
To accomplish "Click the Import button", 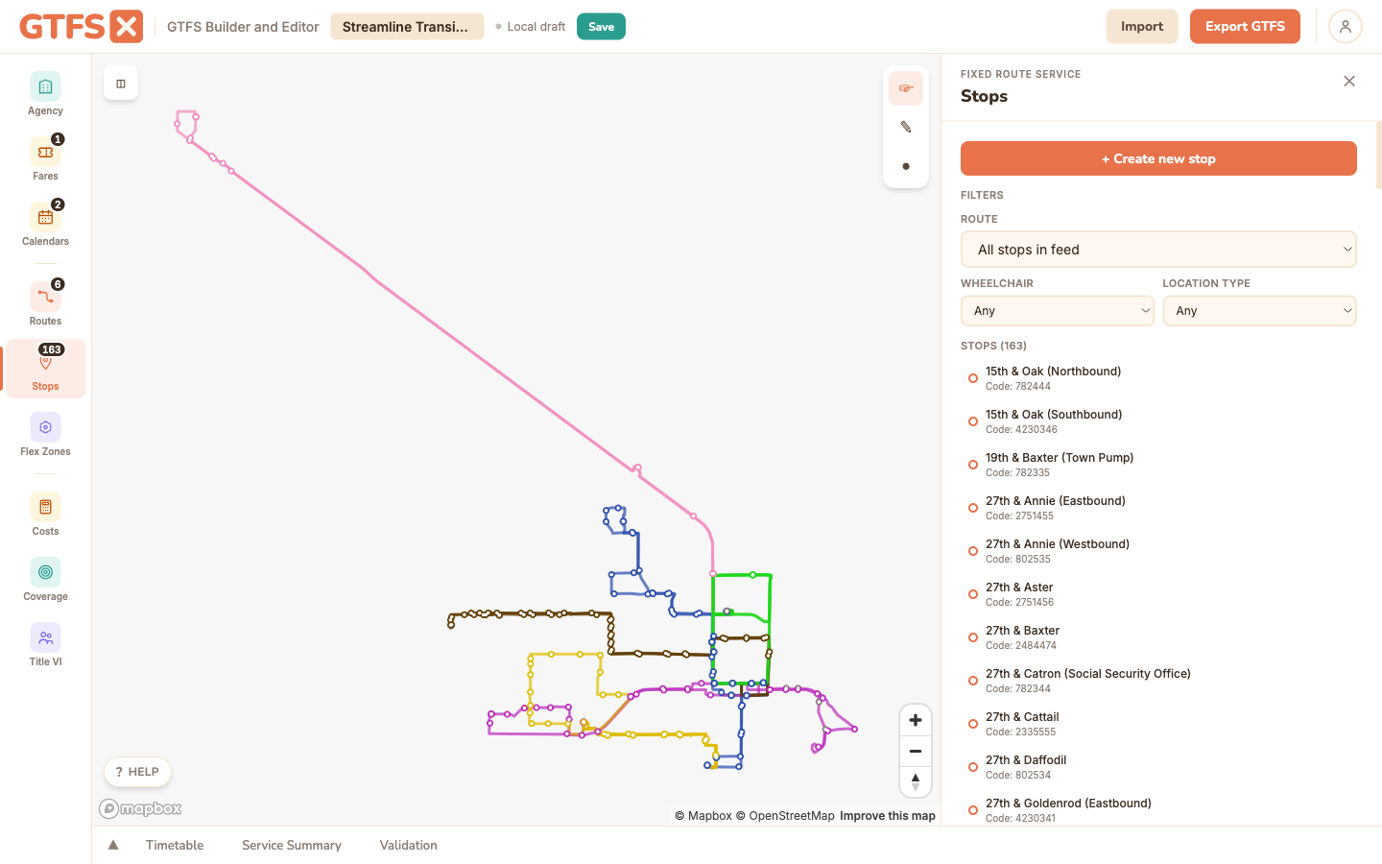I will (1142, 27).
